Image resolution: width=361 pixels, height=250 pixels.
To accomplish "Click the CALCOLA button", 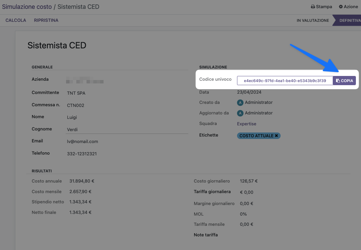I will [16, 20].
